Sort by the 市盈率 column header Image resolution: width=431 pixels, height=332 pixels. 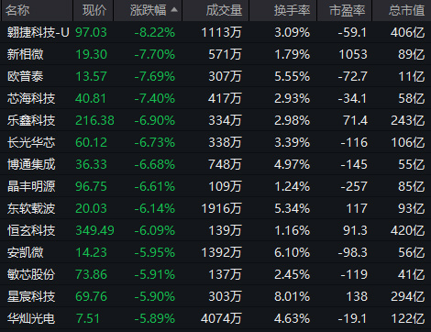click(348, 10)
